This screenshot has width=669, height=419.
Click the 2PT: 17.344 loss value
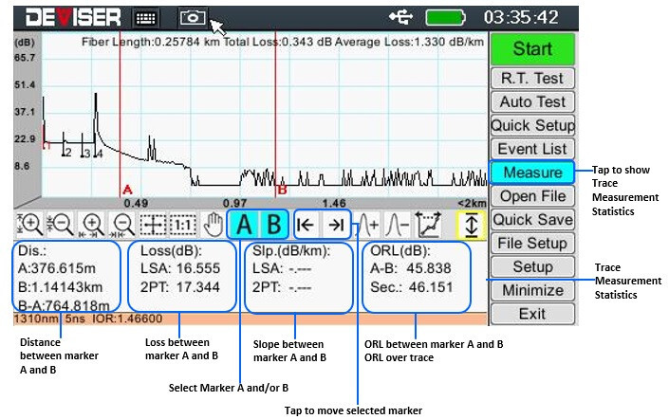click(x=180, y=287)
